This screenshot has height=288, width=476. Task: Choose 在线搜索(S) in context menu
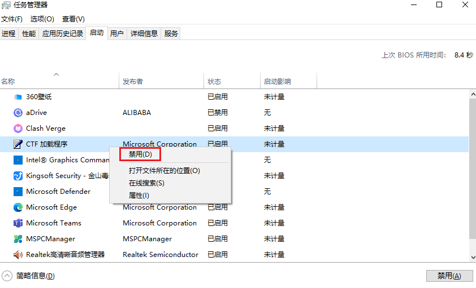pos(146,183)
